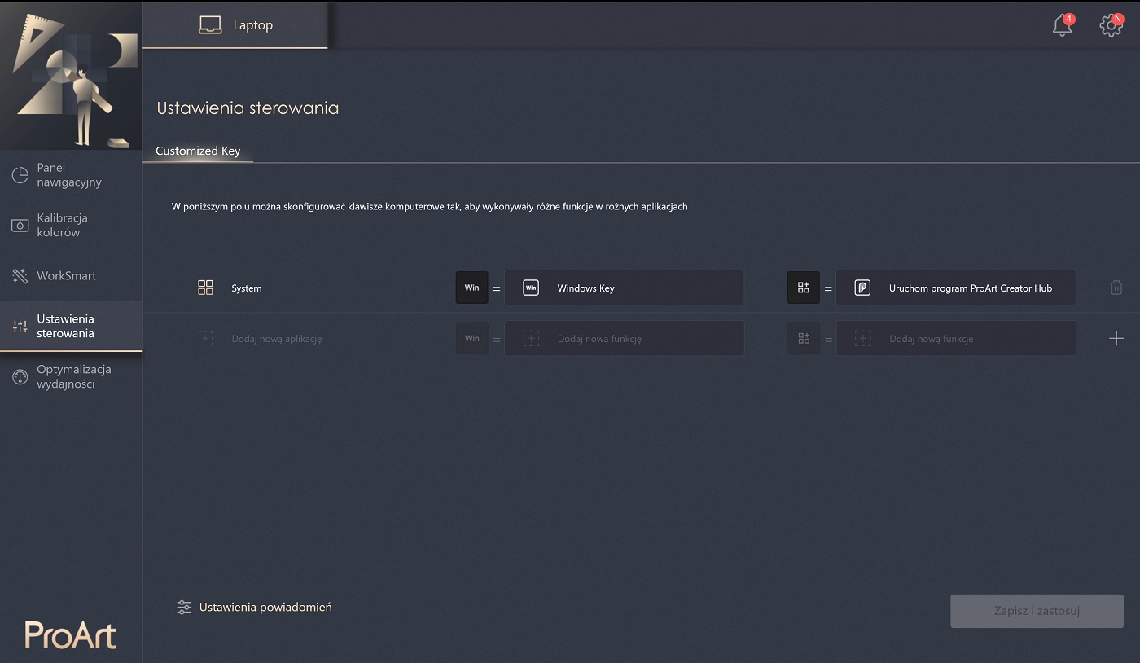This screenshot has width=1140, height=663.
Task: Open the notifications bell icon
Action: (x=1062, y=25)
